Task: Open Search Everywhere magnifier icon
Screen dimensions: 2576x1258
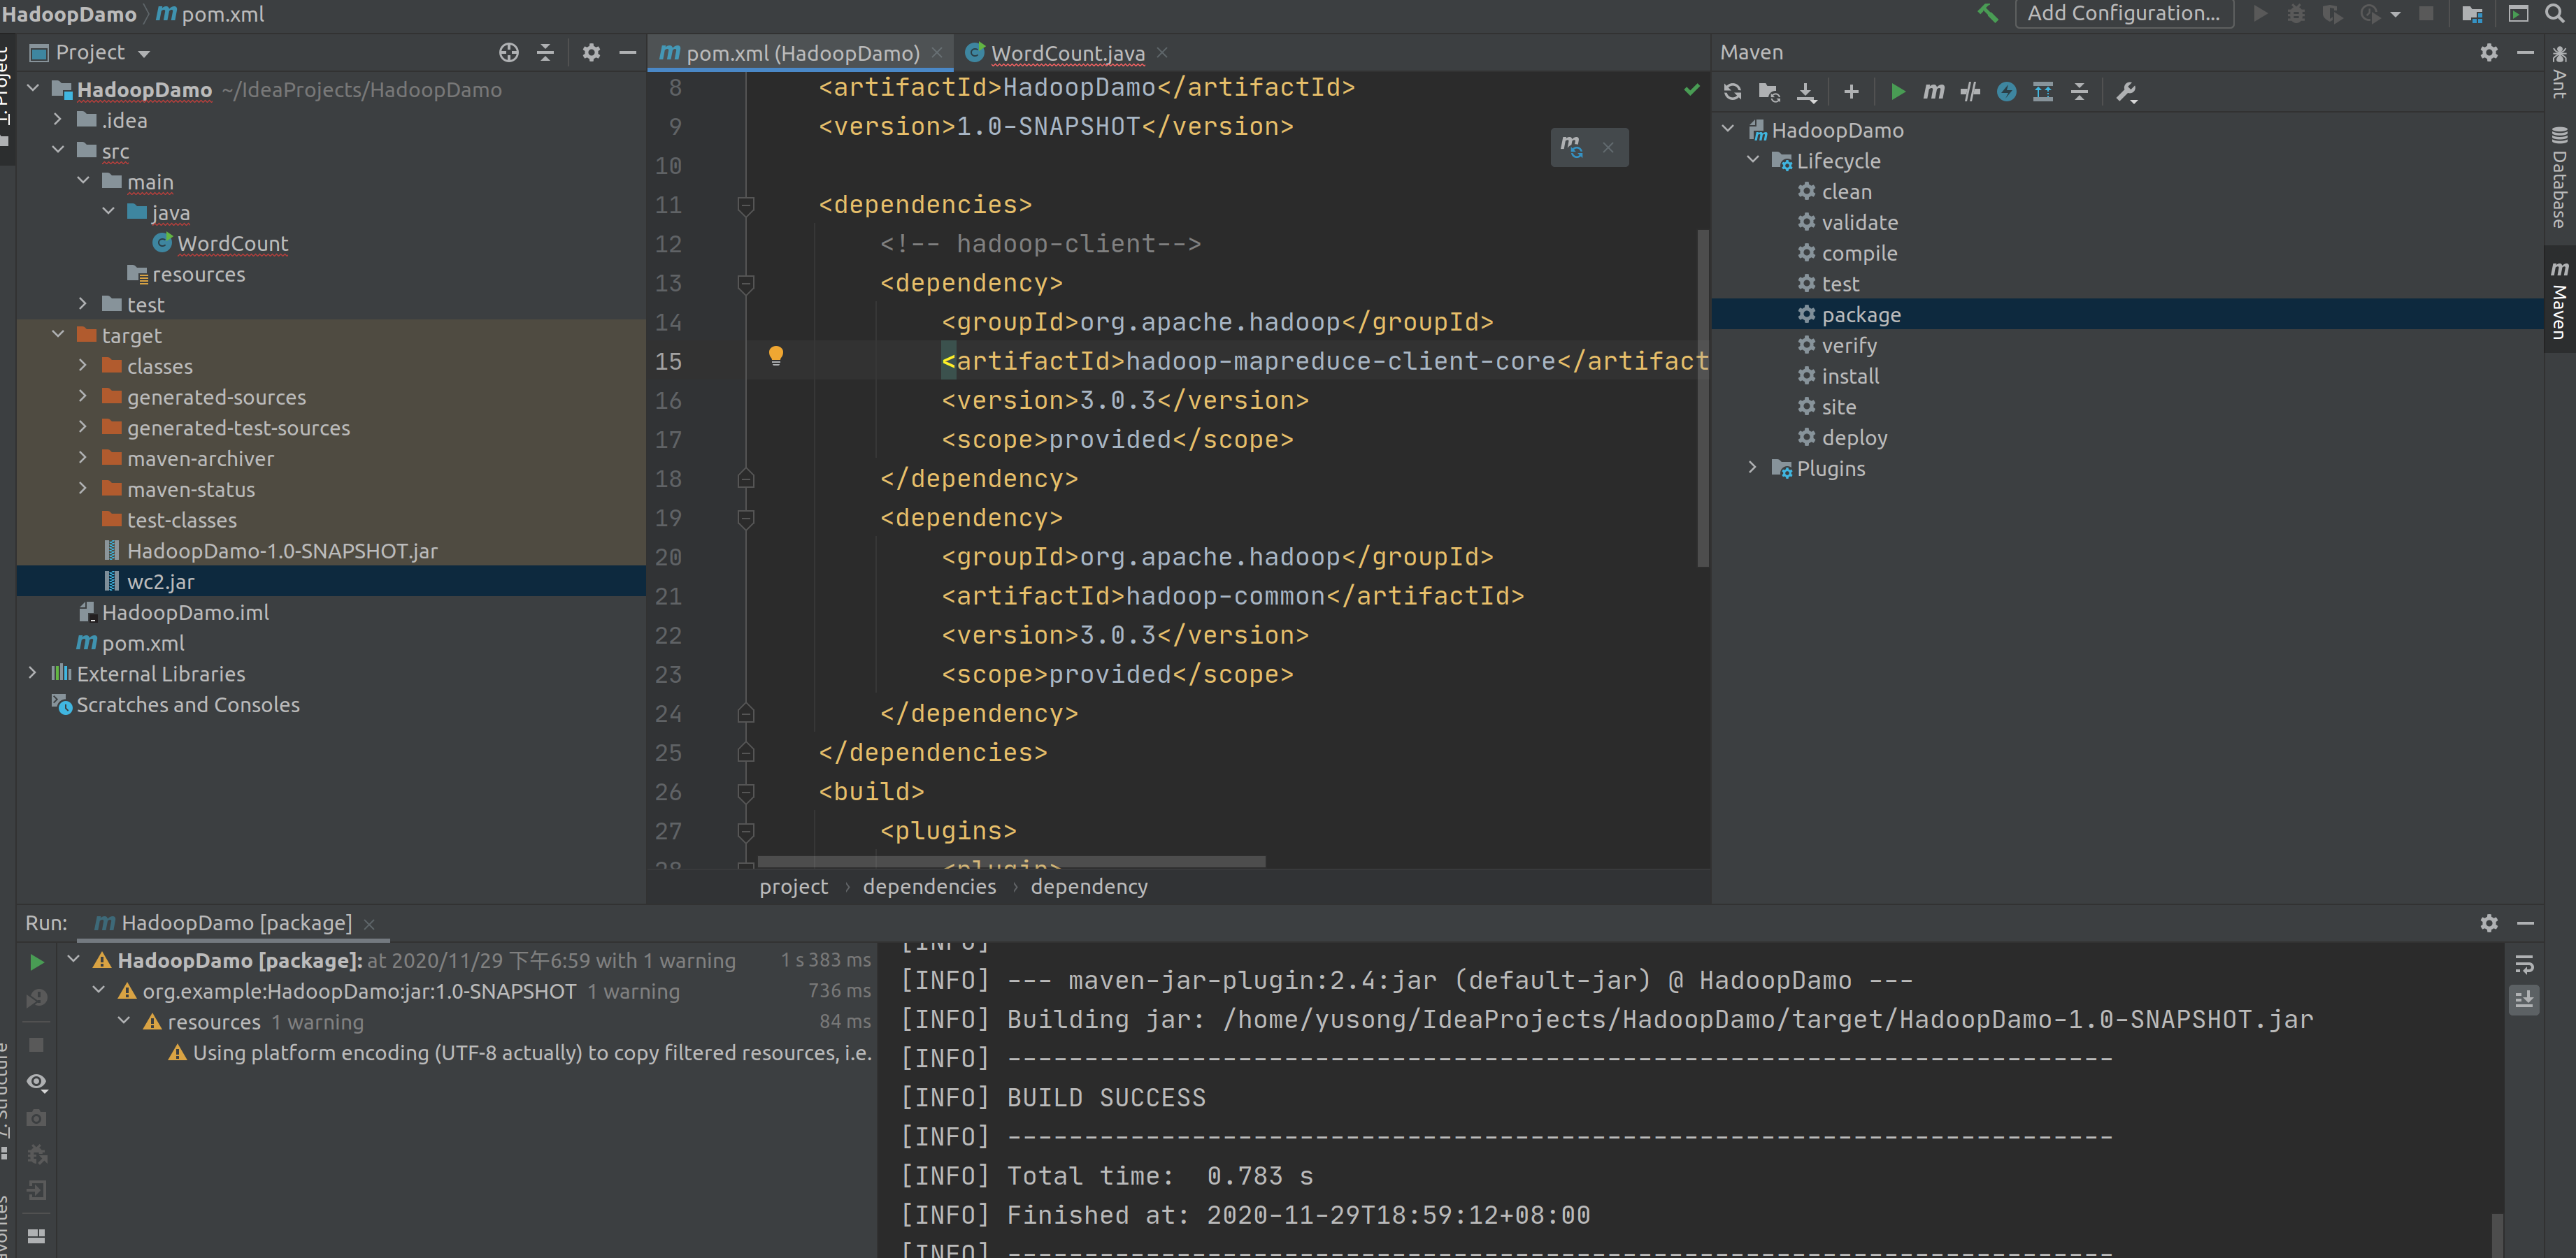Action: [2554, 14]
